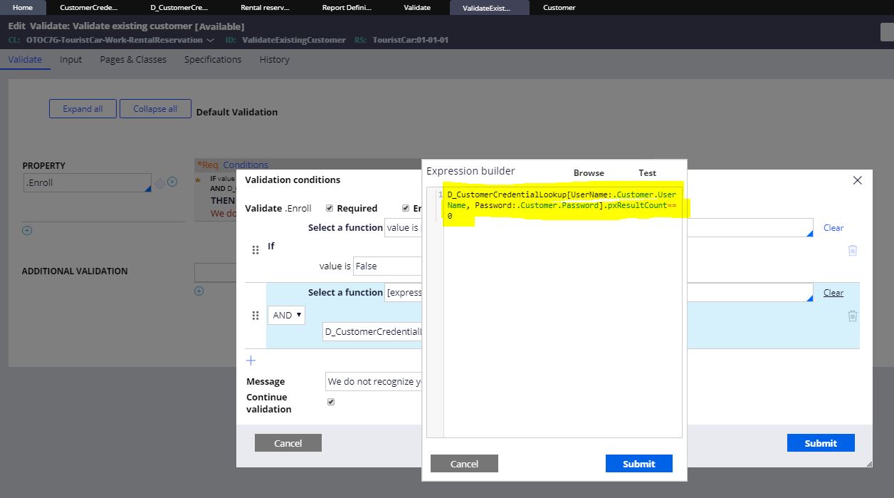
Task: Open the Browse tab in Expression builder
Action: coord(589,172)
